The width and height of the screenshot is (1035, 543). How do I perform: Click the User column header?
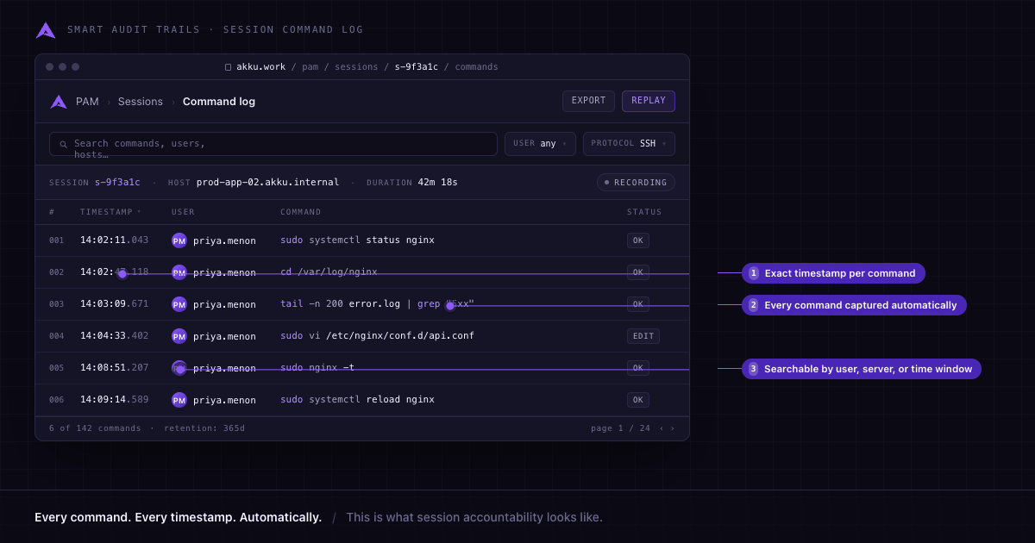pos(183,212)
